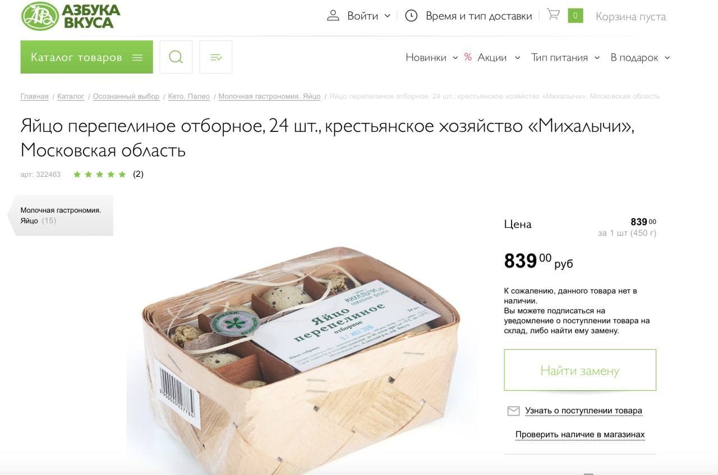Expand the Войти account dropdown
The width and height of the screenshot is (718, 475).
coord(387,16)
